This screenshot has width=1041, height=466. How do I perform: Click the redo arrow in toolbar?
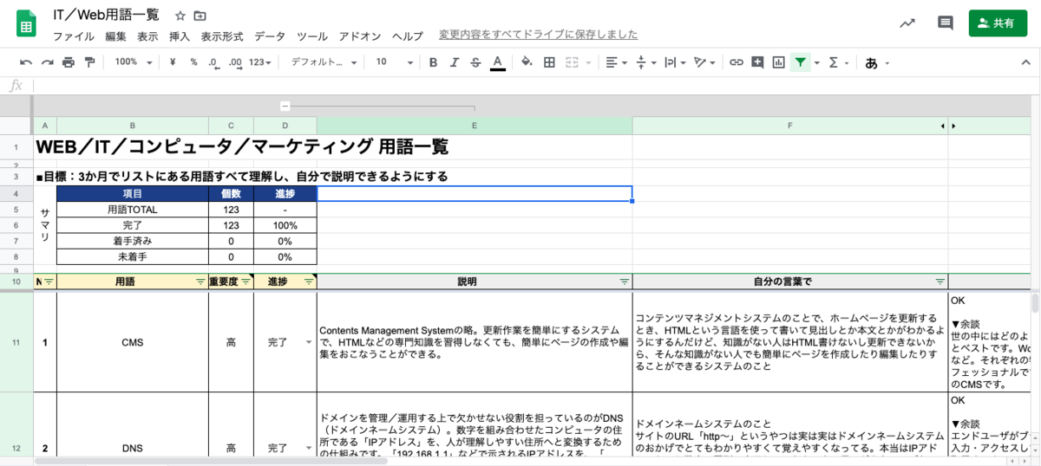(47, 62)
